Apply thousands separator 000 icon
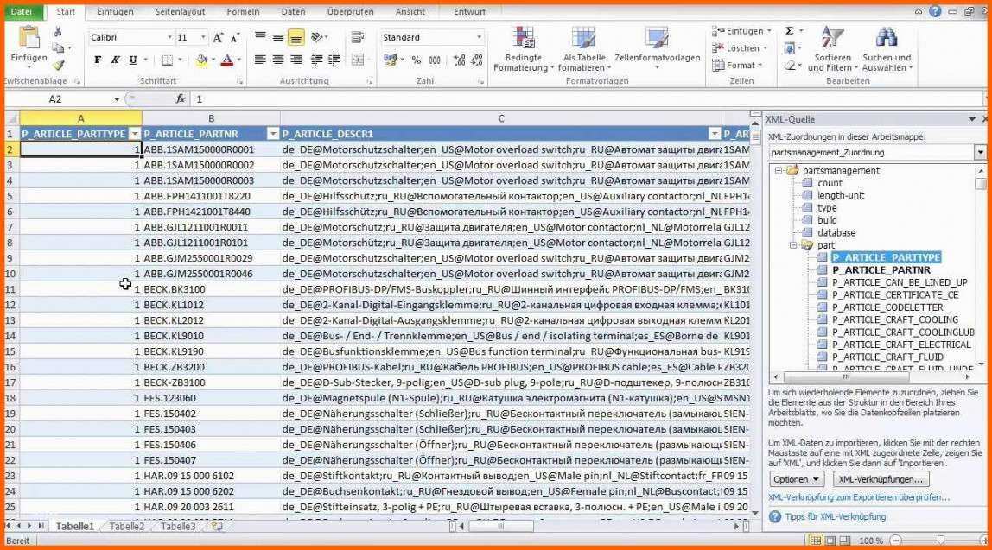This screenshot has width=992, height=550. click(435, 60)
